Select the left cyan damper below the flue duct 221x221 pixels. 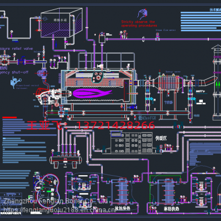[149, 99]
